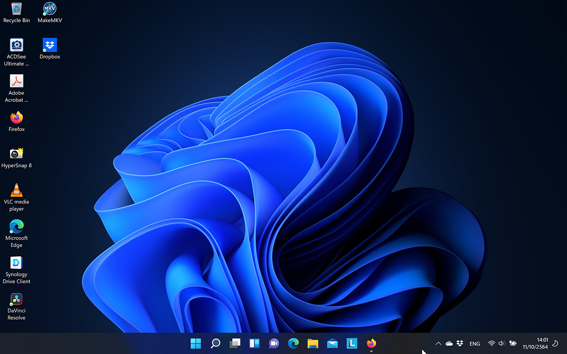Open Task View from the taskbar

[x=235, y=343]
